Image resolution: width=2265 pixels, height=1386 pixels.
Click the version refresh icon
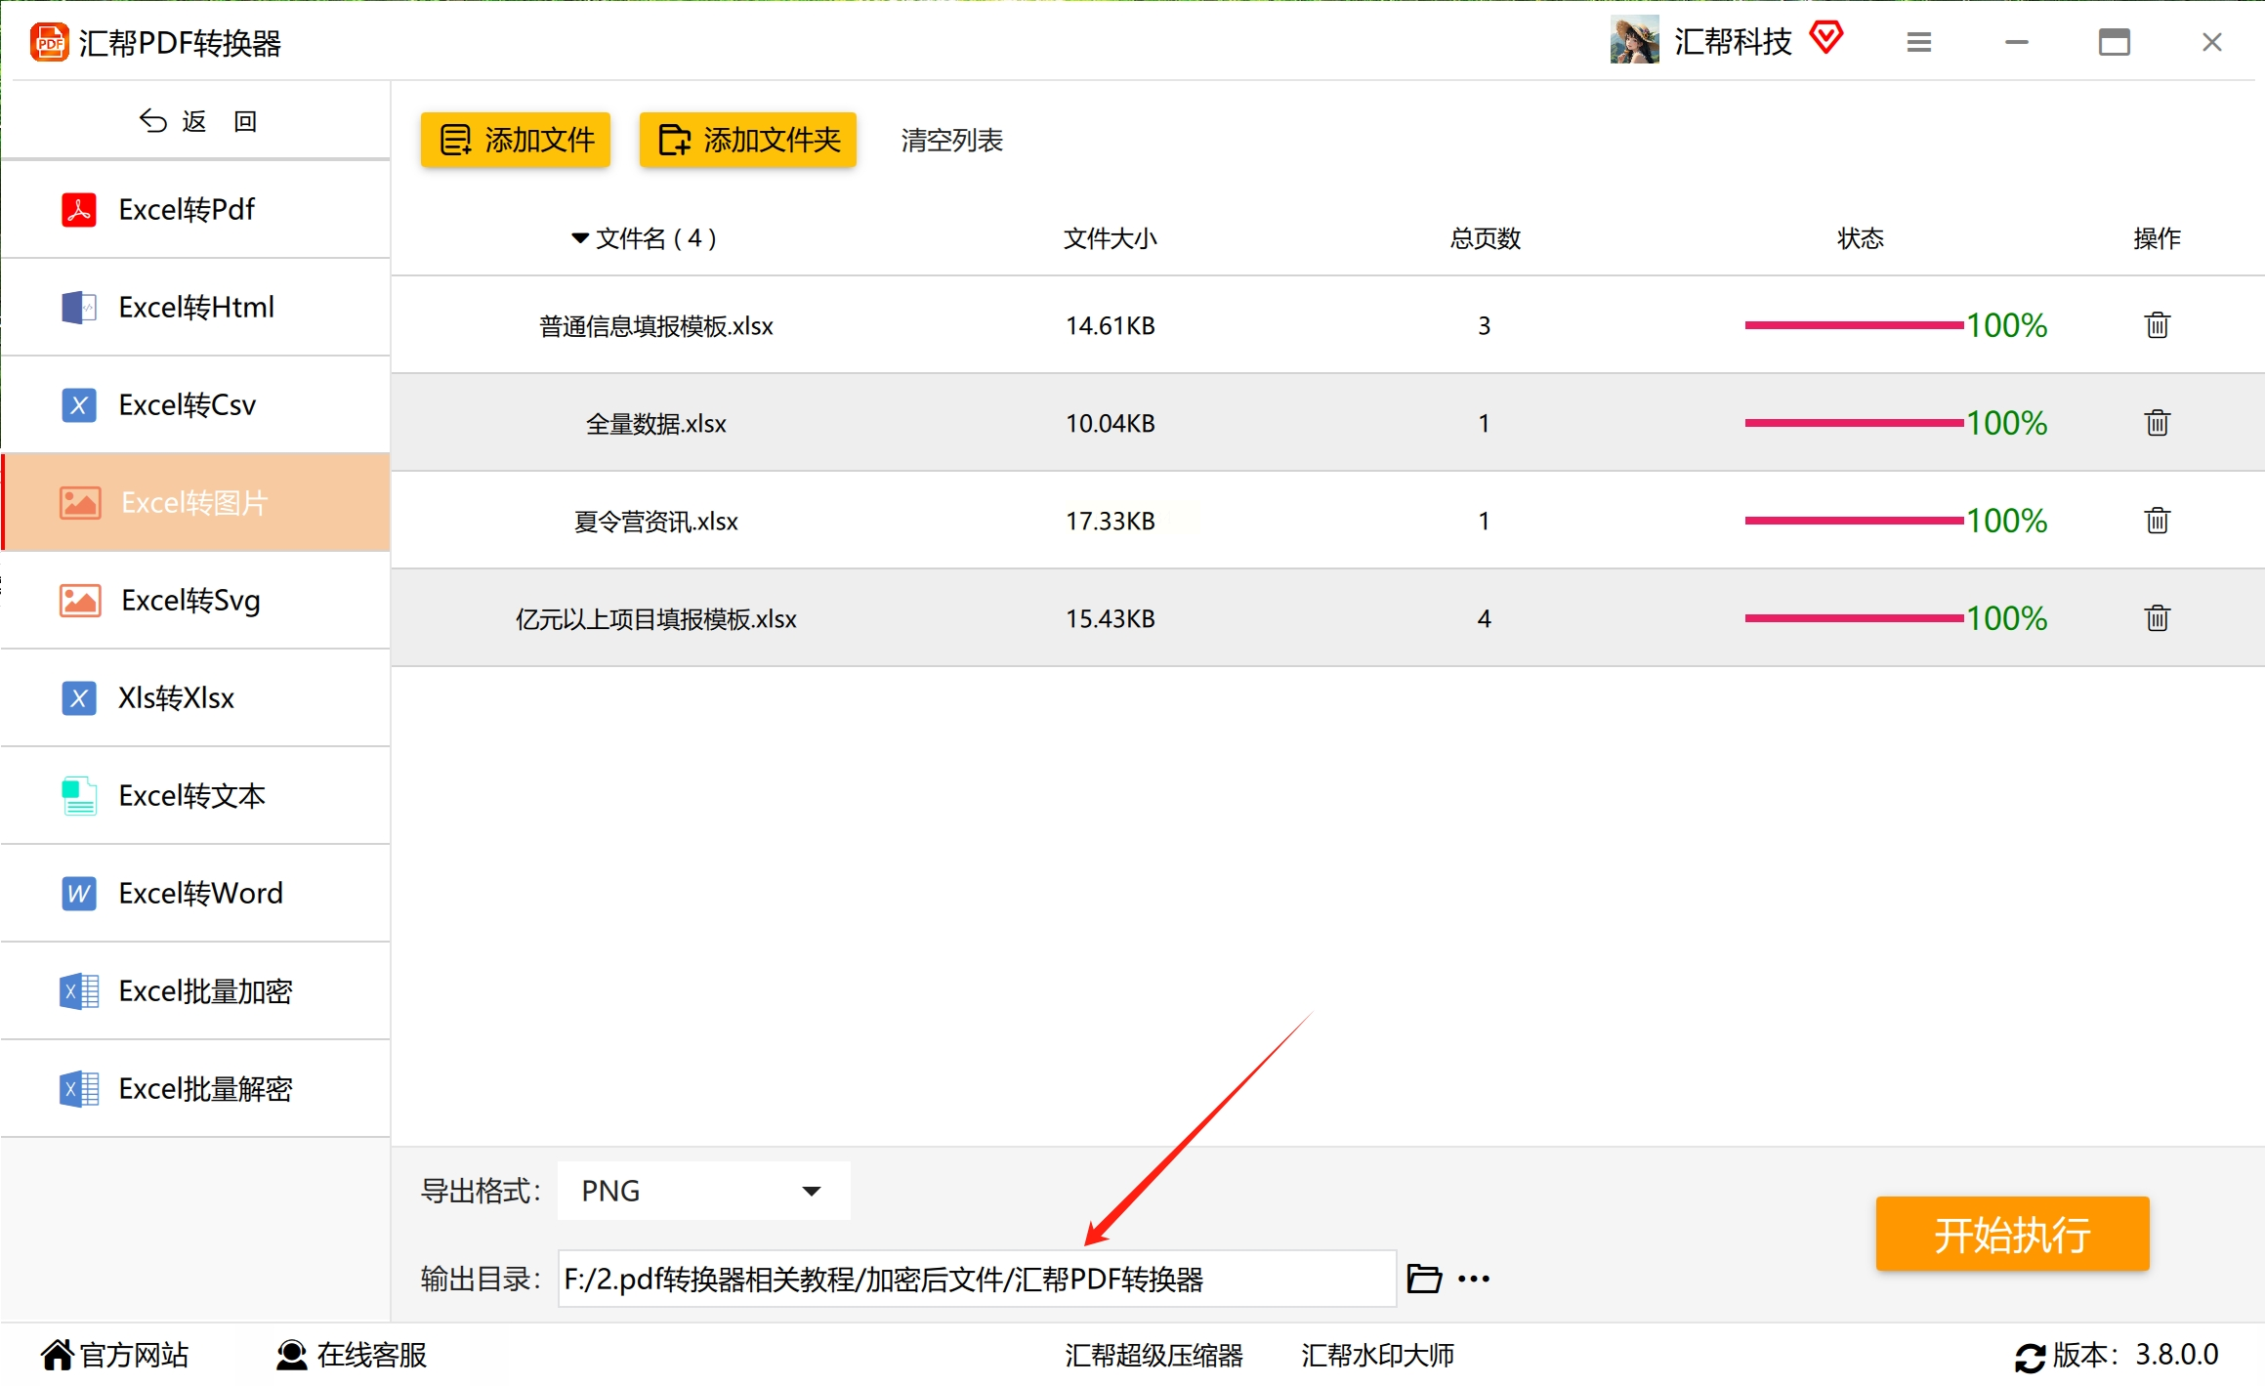tap(2030, 1357)
